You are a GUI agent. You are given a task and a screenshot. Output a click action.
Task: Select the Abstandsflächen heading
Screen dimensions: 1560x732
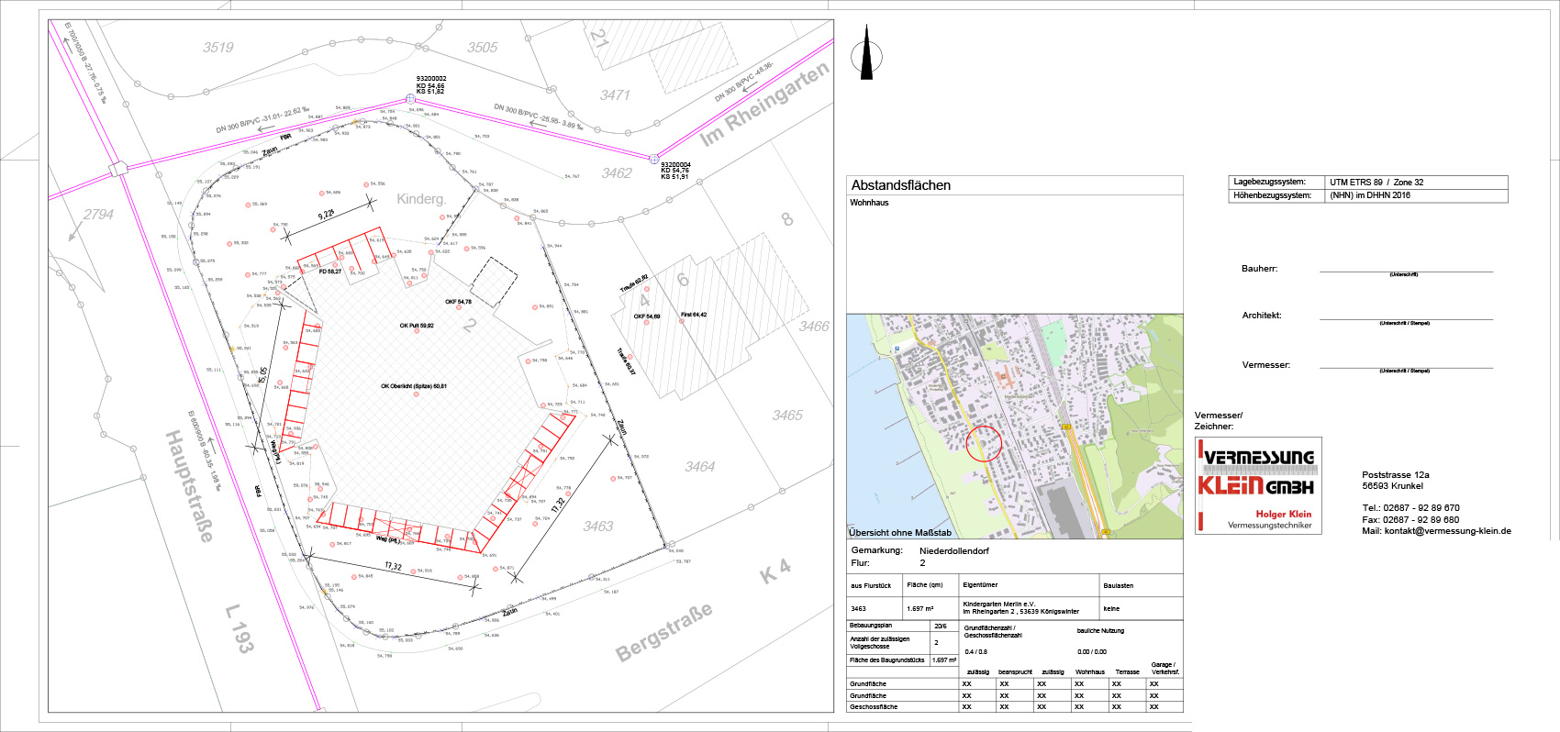coord(900,185)
